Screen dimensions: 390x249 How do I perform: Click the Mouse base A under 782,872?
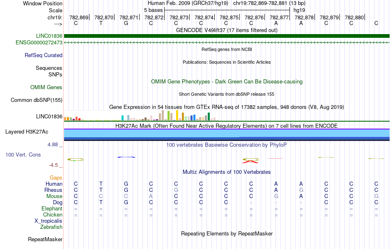(151, 196)
